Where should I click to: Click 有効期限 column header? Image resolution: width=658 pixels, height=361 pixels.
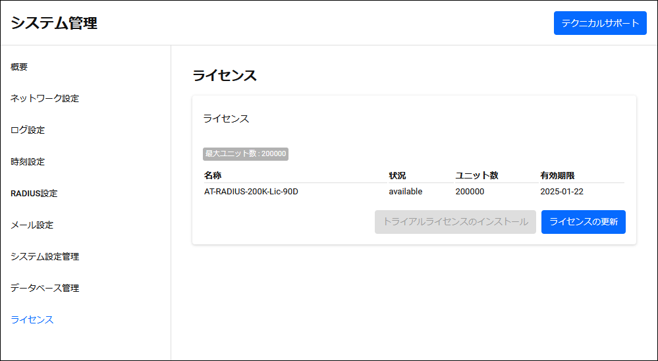point(557,175)
